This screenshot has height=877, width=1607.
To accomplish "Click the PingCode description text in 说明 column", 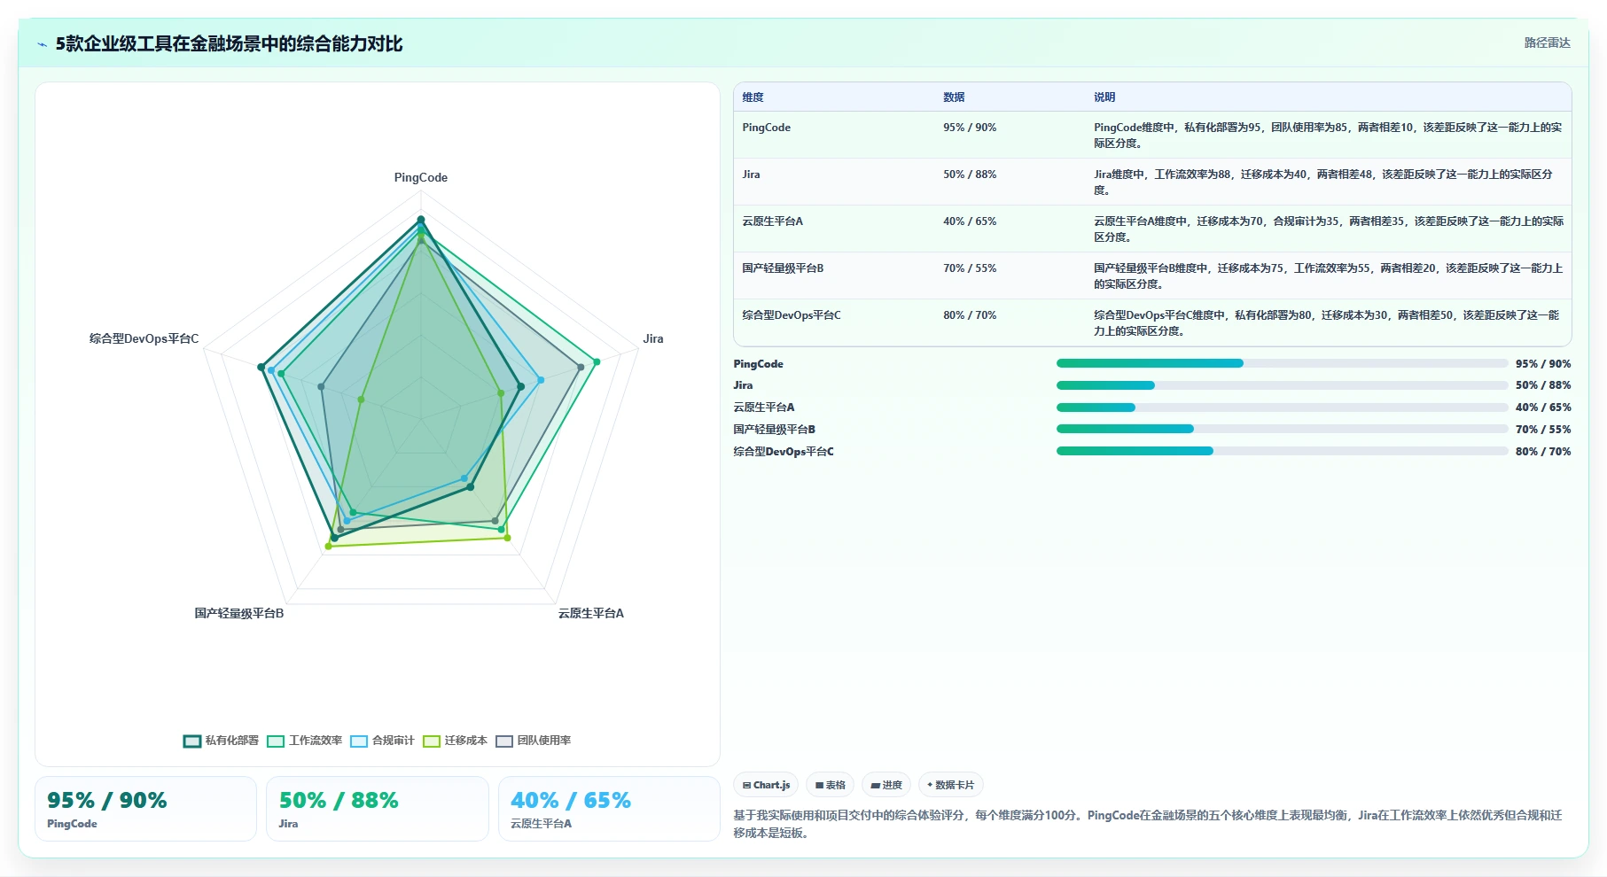I will pyautogui.click(x=1328, y=136).
